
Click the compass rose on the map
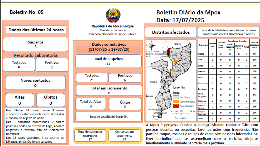pos(151,46)
